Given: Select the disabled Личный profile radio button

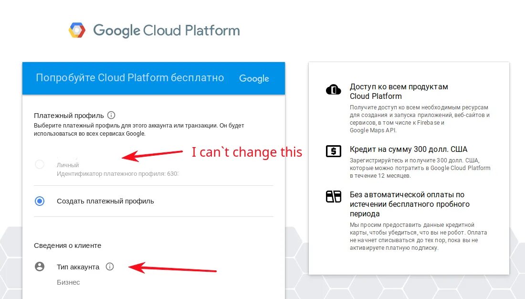Looking at the screenshot, I should coord(40,164).
